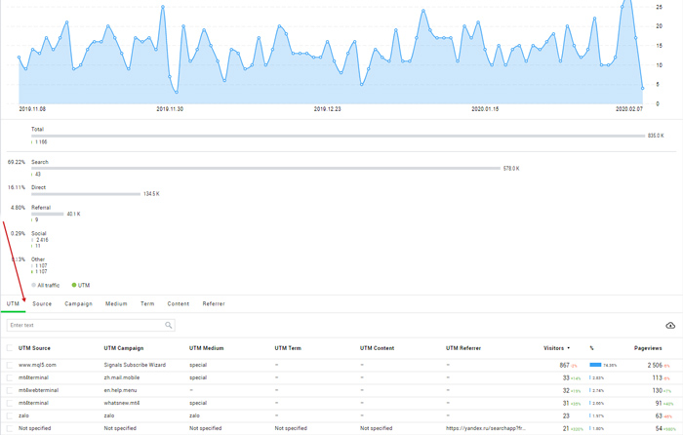Check the Not specified row checkbox
Image resolution: width=683 pixels, height=435 pixels.
(10, 428)
